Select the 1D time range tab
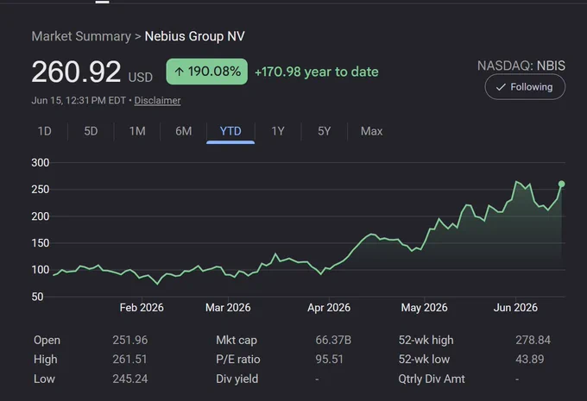This screenshot has width=587, height=401. [45, 131]
